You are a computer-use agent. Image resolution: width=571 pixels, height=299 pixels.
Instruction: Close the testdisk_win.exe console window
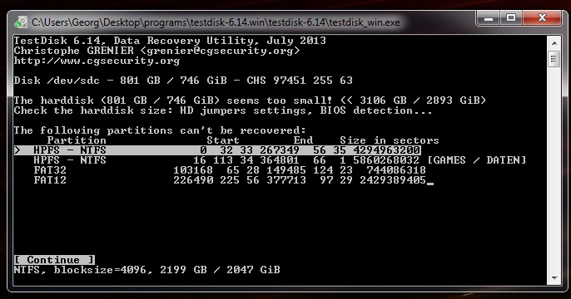point(542,18)
